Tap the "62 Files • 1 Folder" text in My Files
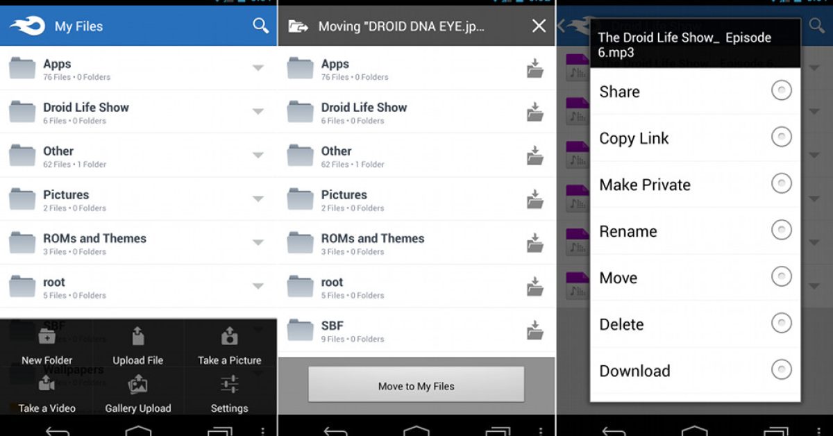Image resolution: width=833 pixels, height=436 pixels. tap(74, 165)
